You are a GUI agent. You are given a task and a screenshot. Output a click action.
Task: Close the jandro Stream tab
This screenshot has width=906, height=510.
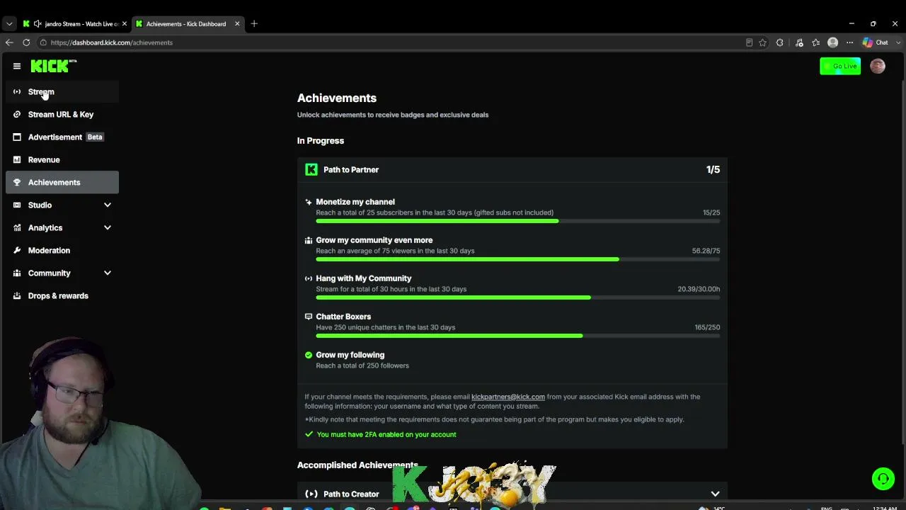pos(125,24)
